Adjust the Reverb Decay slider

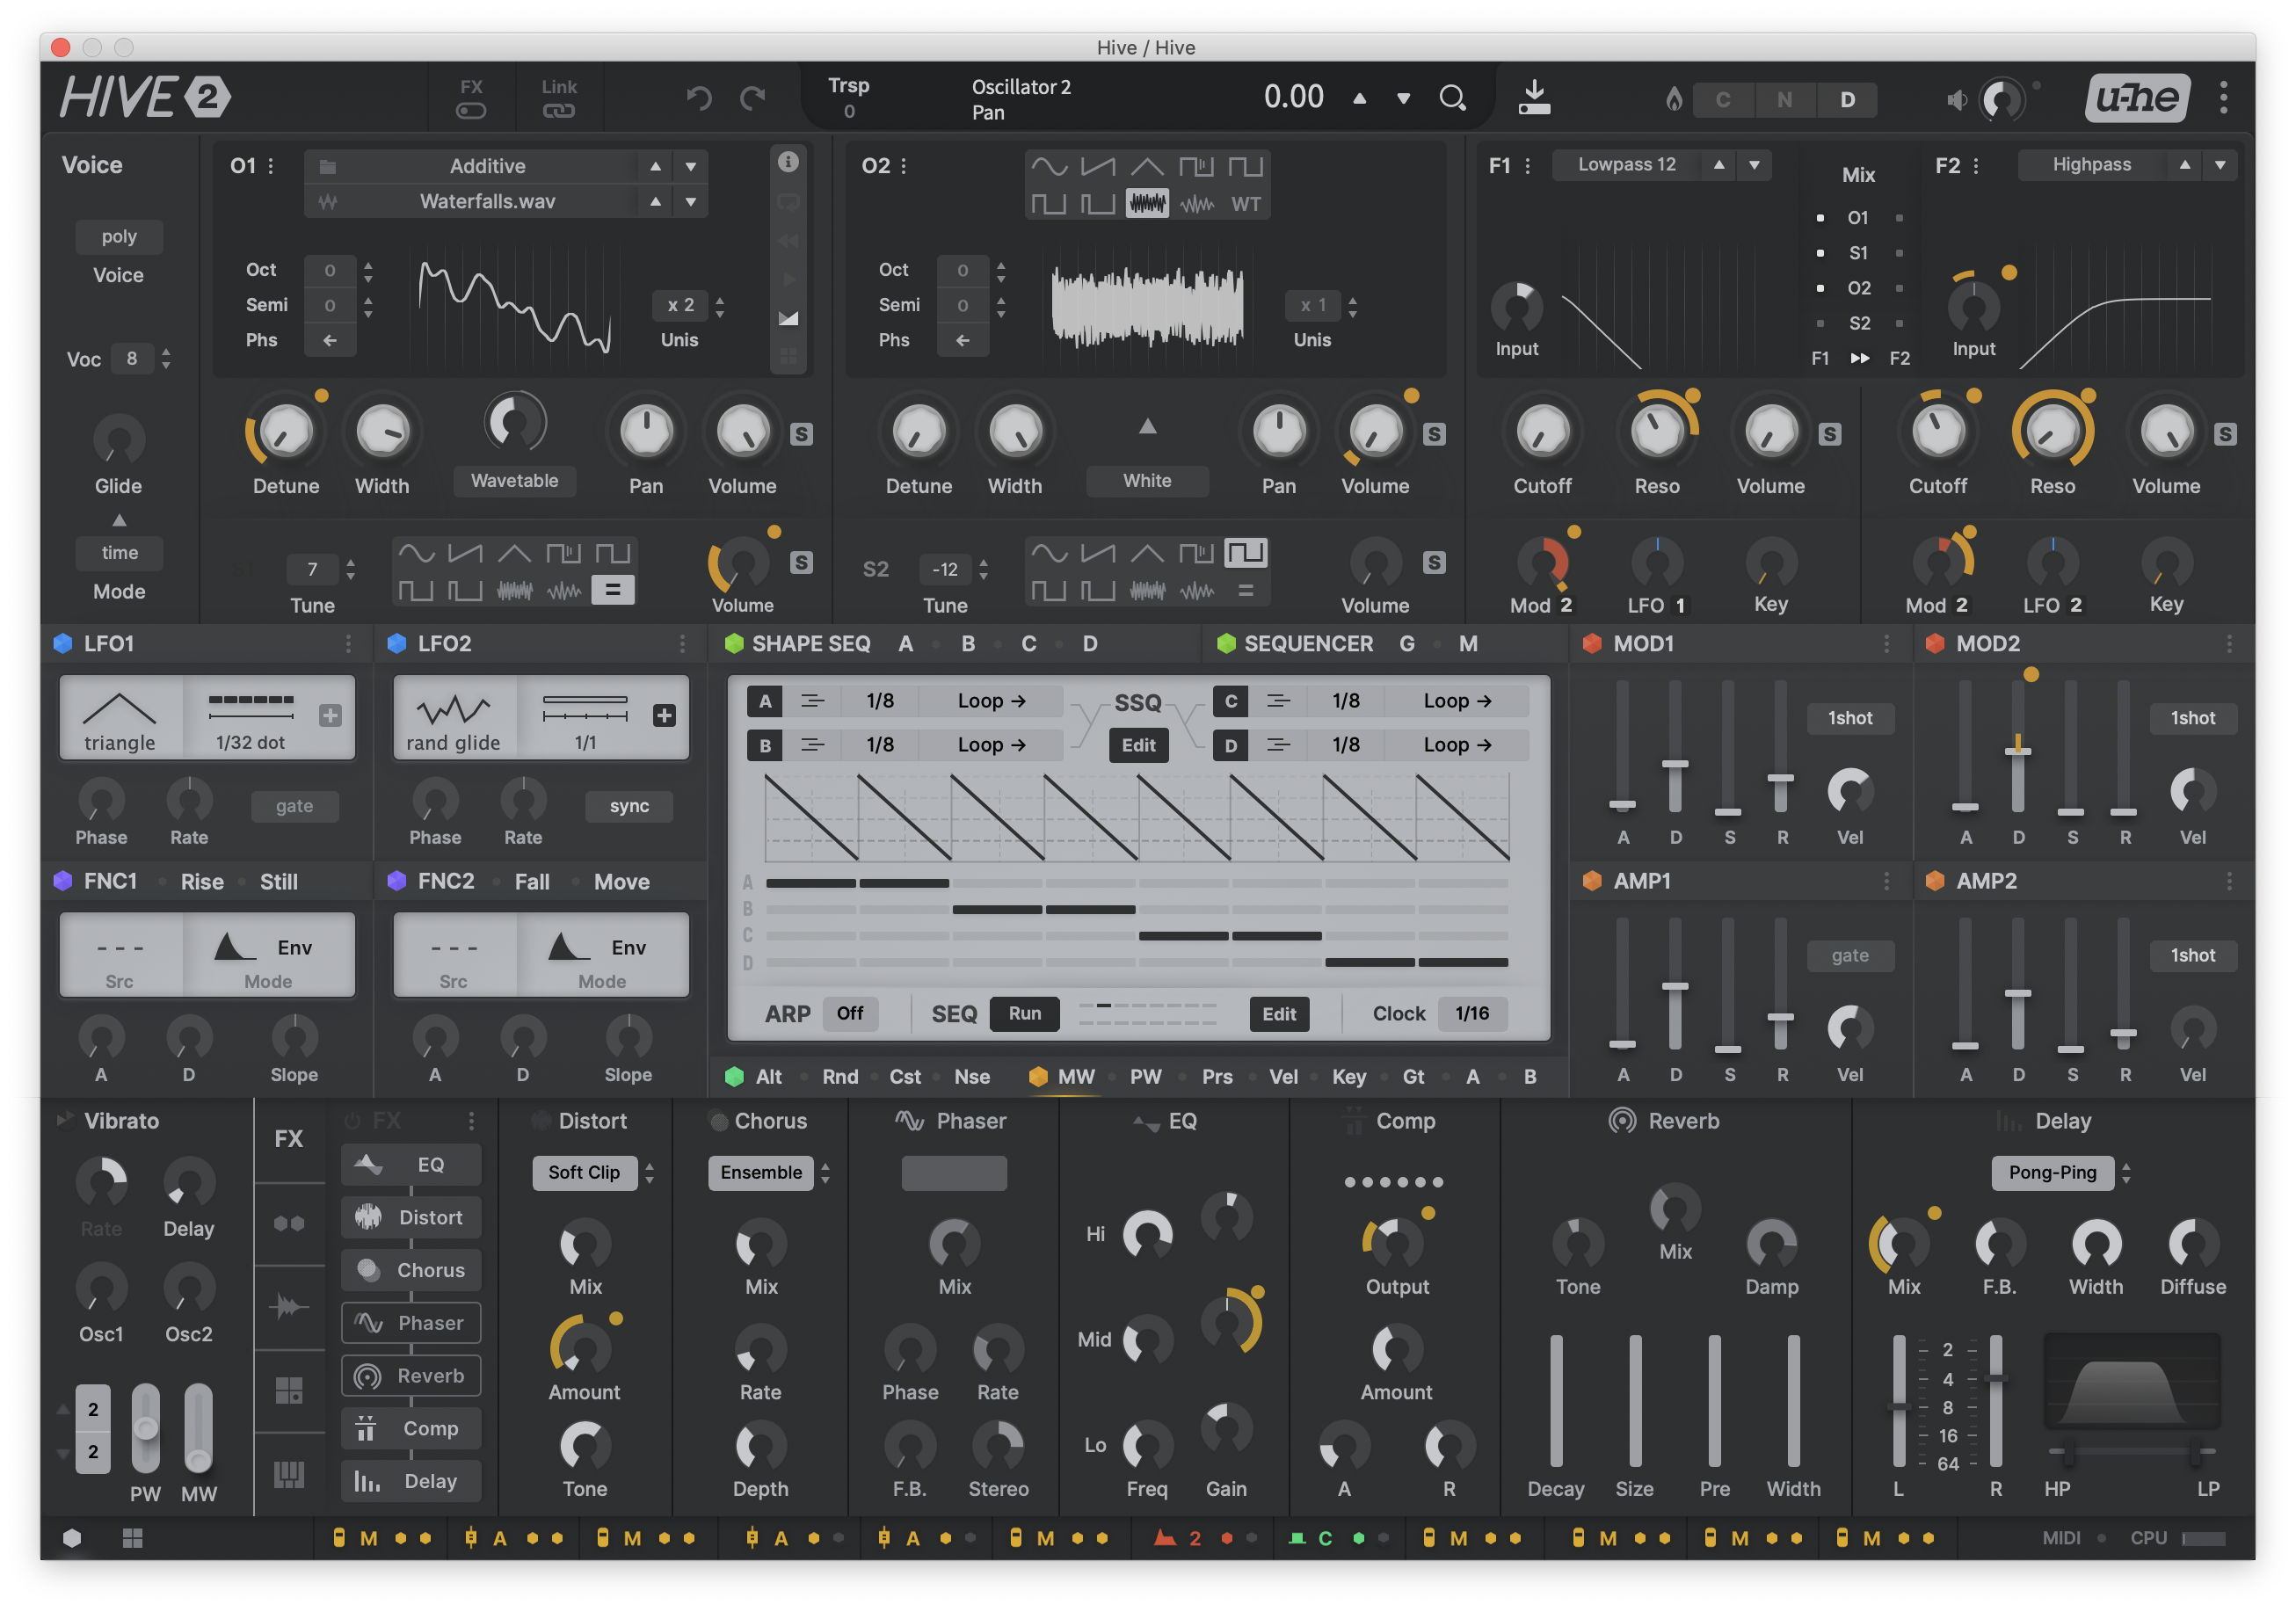click(x=1556, y=1400)
